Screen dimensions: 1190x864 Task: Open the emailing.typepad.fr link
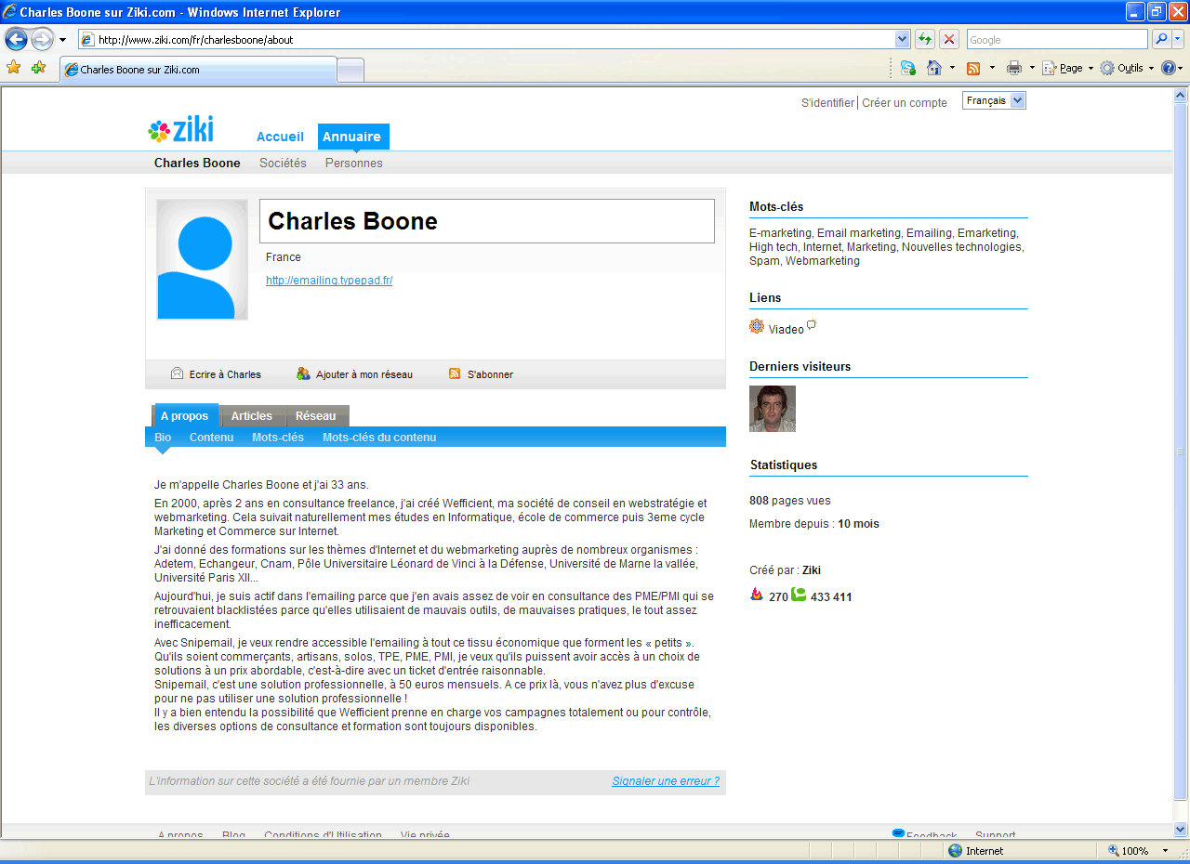pos(329,281)
